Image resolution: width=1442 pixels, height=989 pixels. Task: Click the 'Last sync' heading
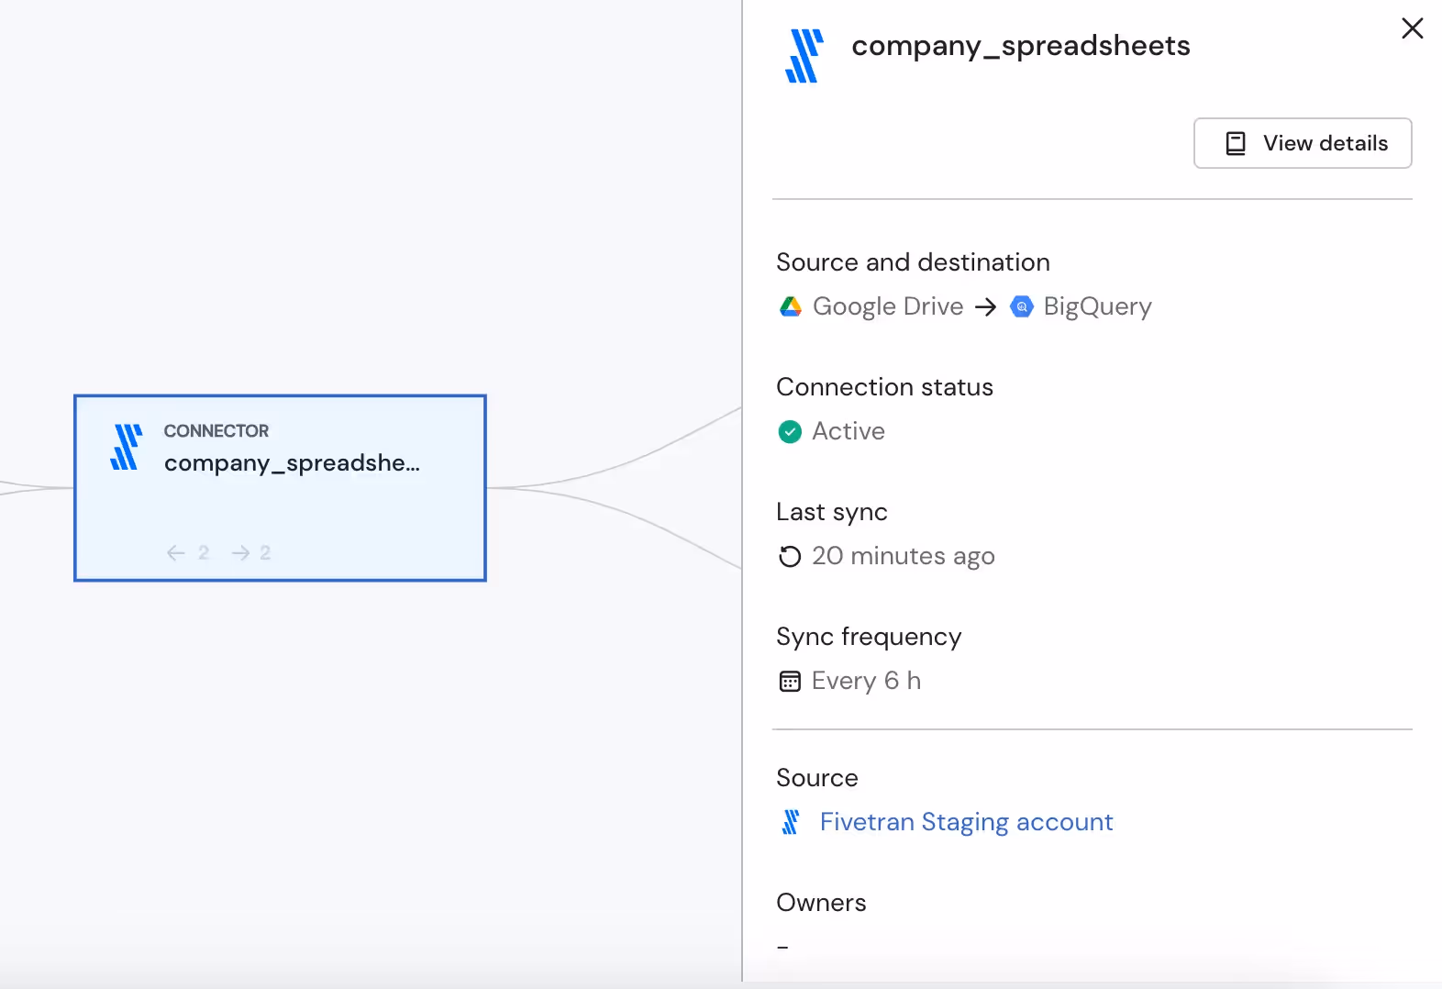coord(832,512)
